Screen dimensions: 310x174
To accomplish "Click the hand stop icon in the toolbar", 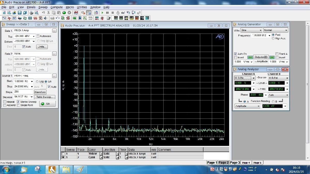I will (x=118, y=13).
